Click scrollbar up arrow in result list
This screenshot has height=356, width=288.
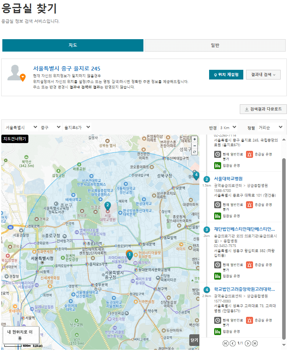click(x=284, y=139)
